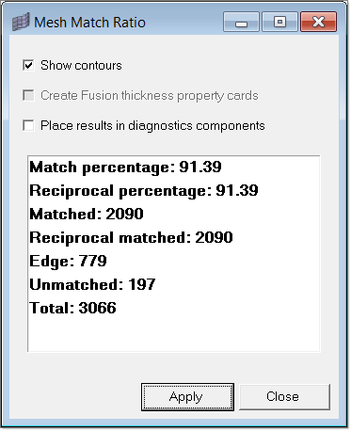Click the Apply button
This screenshot has width=351, height=431.
click(x=187, y=397)
